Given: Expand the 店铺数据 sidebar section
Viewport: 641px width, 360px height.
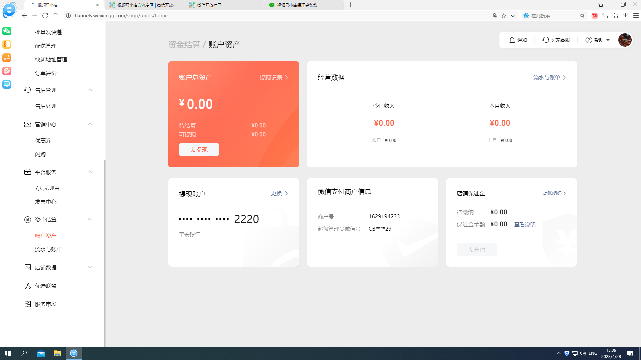Looking at the screenshot, I should 89,267.
